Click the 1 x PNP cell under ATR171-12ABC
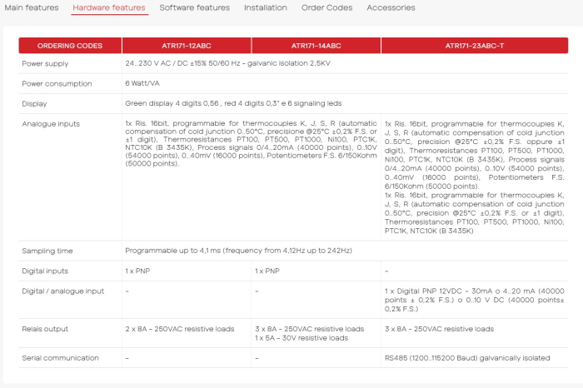 [137, 271]
